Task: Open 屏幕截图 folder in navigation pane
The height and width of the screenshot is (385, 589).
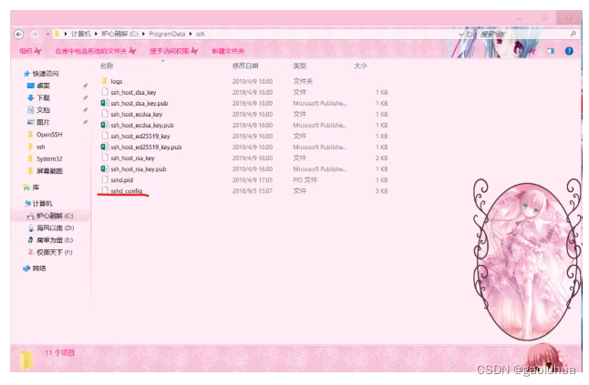Action: (49, 171)
